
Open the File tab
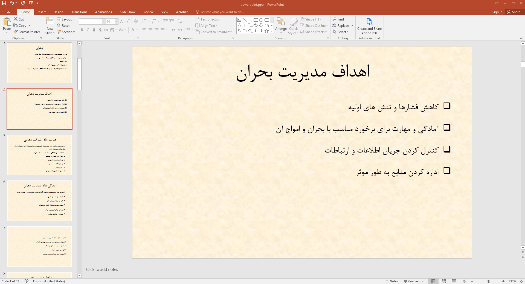[x=8, y=12]
